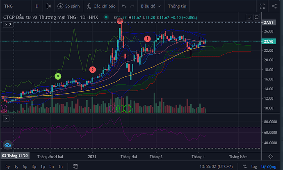Click the 13:55:02 (UTC+7) timezone
The height and width of the screenshot is (170, 283).
[216, 167]
